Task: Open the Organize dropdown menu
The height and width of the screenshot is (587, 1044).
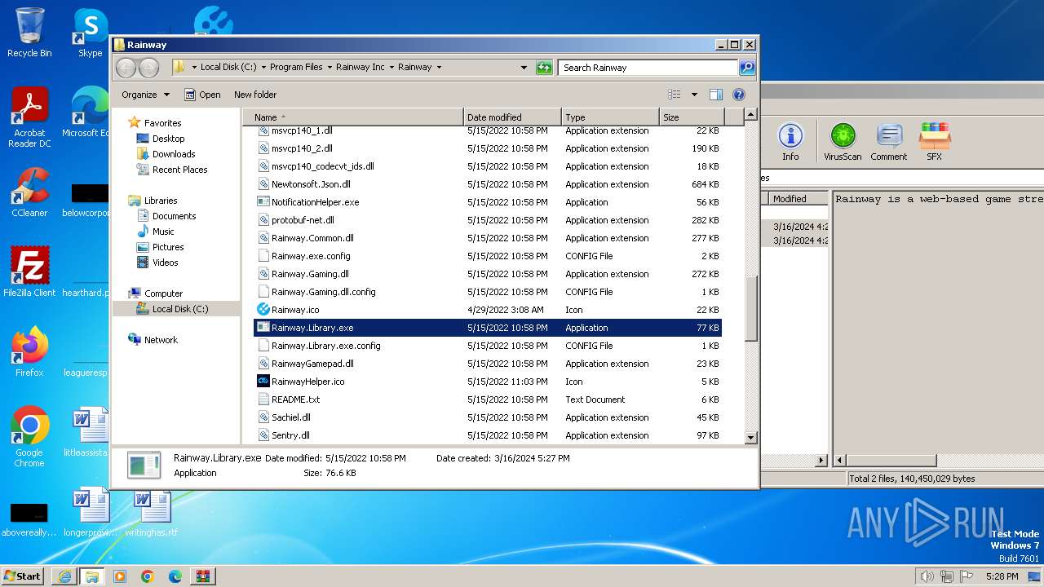Action: [x=145, y=95]
